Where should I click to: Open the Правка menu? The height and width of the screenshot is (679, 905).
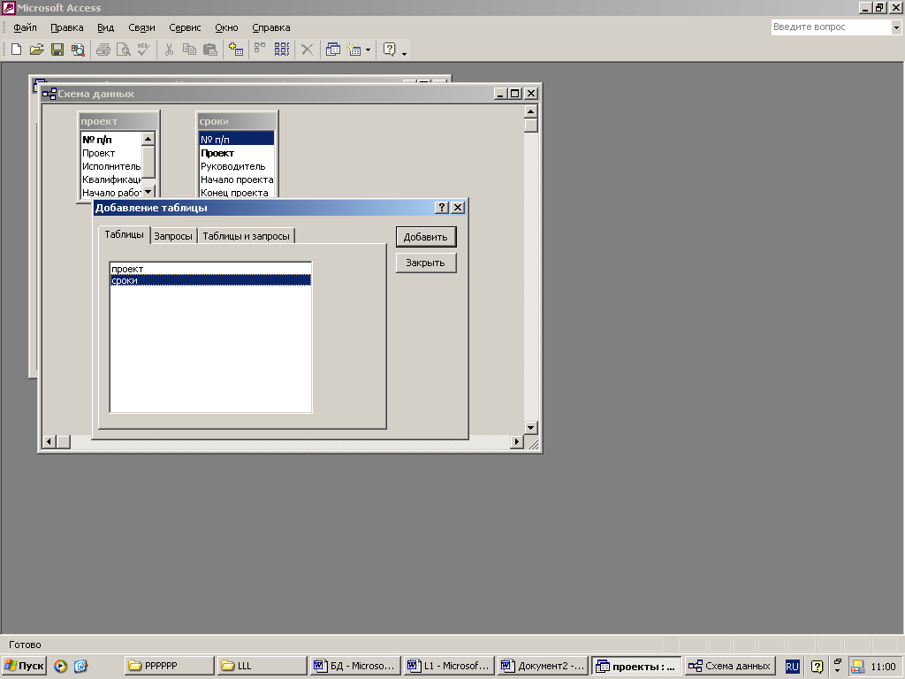(x=67, y=27)
